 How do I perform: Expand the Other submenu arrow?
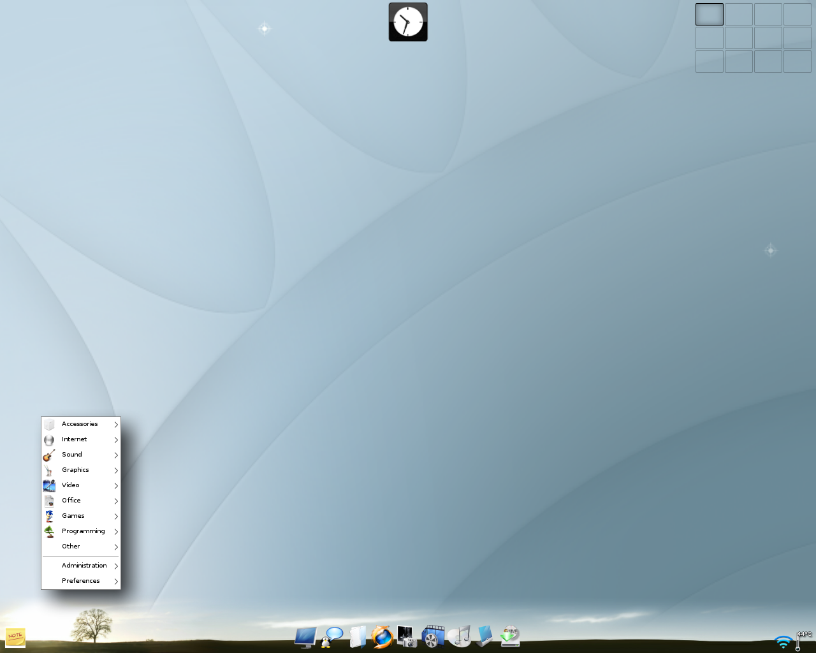116,547
